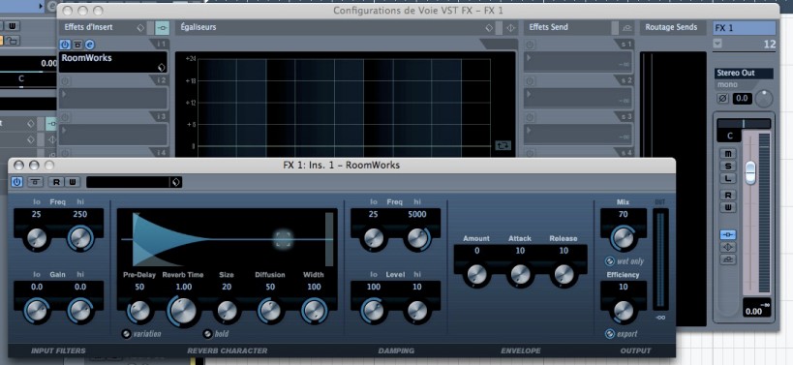Enable Read automation in the RoomWorks toolbar
793x365 pixels.
56,182
